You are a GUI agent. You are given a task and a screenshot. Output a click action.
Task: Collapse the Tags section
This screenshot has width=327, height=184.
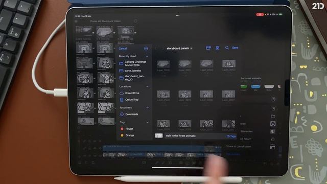[148, 122]
